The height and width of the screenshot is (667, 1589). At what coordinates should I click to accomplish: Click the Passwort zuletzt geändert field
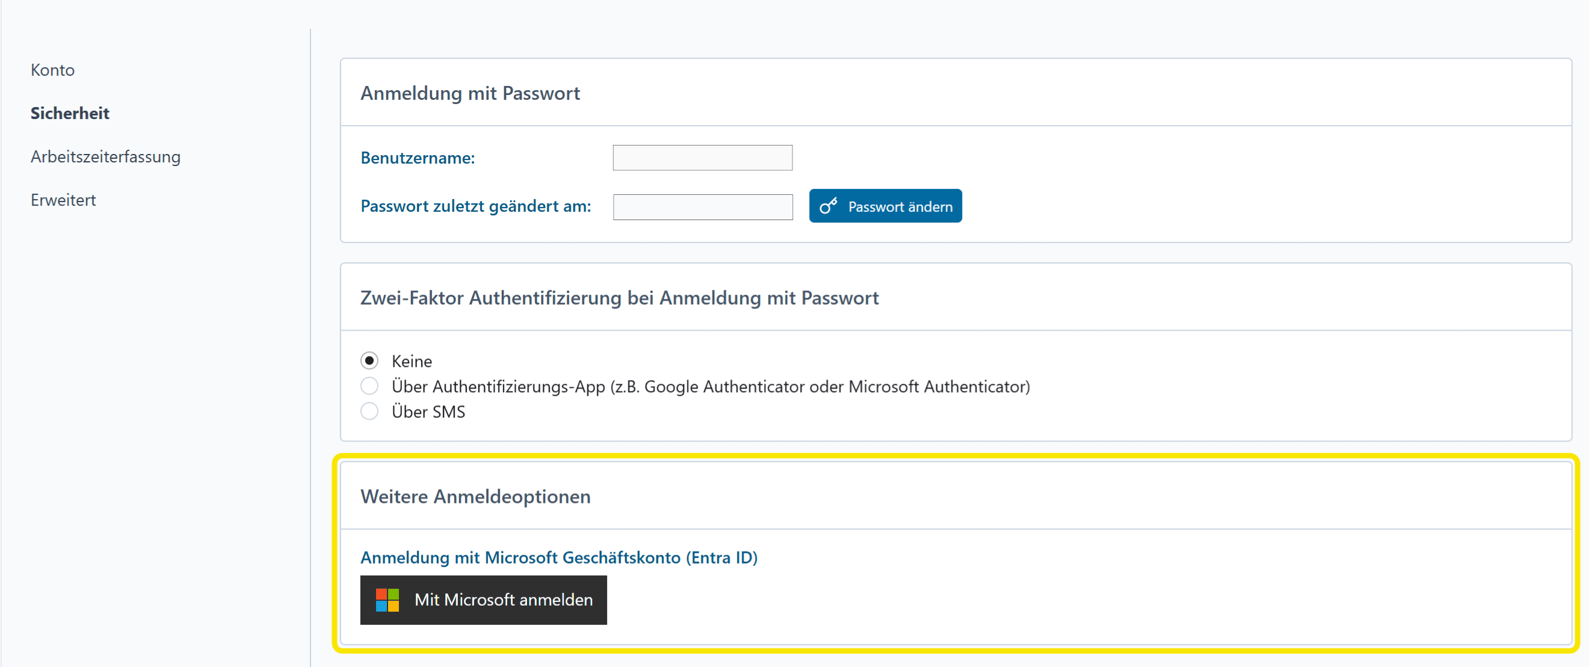tap(702, 206)
